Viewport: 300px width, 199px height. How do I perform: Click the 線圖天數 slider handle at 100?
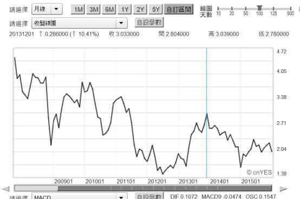click(x=259, y=8)
